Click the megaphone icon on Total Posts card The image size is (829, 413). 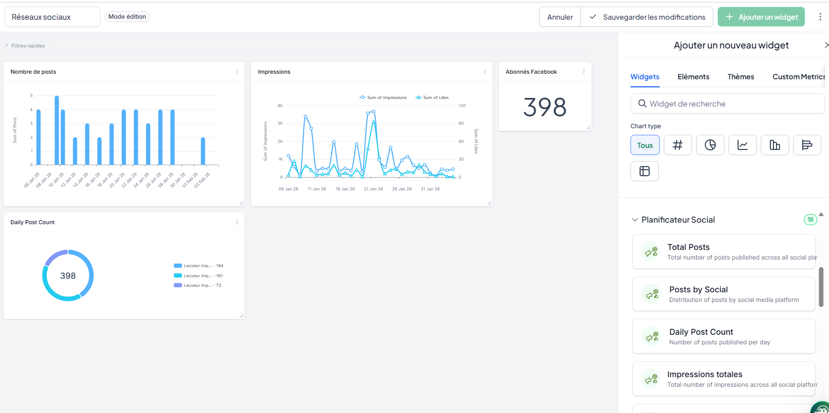coord(651,251)
